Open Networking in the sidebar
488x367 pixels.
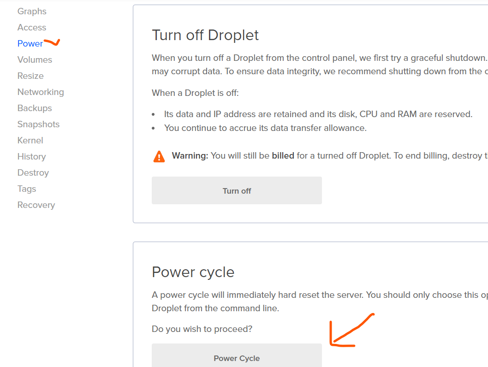coord(41,92)
